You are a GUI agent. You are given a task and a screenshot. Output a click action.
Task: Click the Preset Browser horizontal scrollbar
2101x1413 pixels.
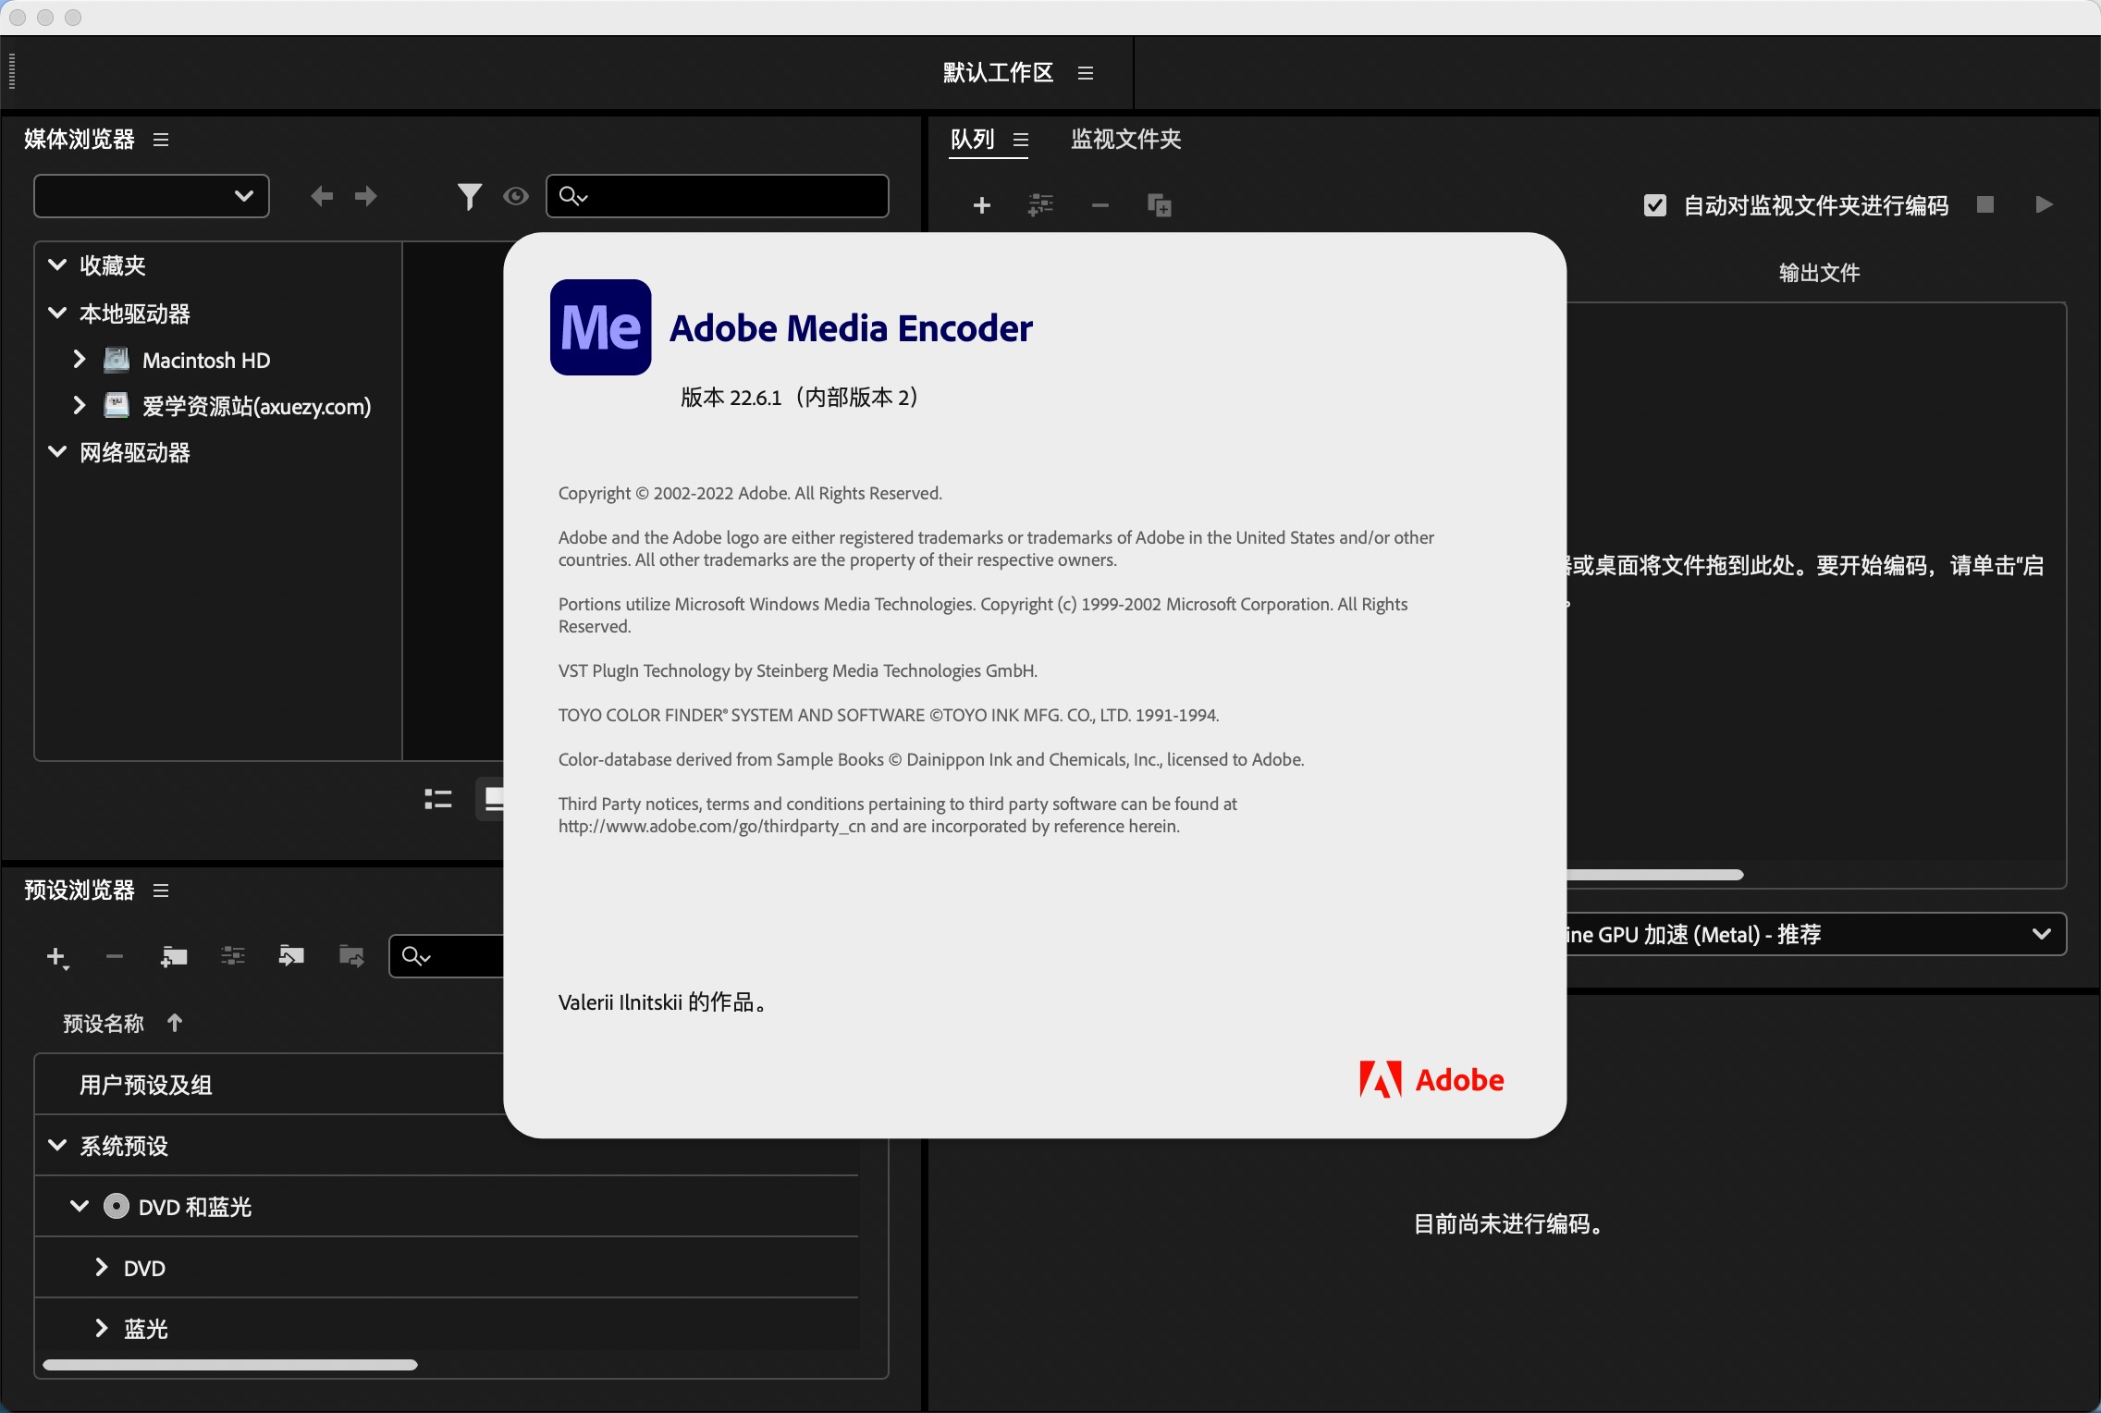click(x=229, y=1365)
